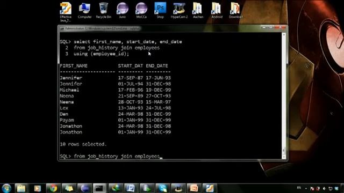Launch the Photoshop 'Shop' desktop shortcut
The image size is (344, 193).
[x=160, y=10]
